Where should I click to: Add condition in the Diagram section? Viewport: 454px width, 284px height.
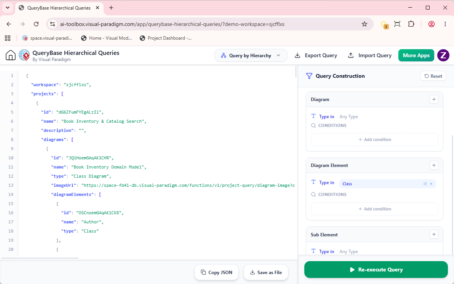click(374, 140)
